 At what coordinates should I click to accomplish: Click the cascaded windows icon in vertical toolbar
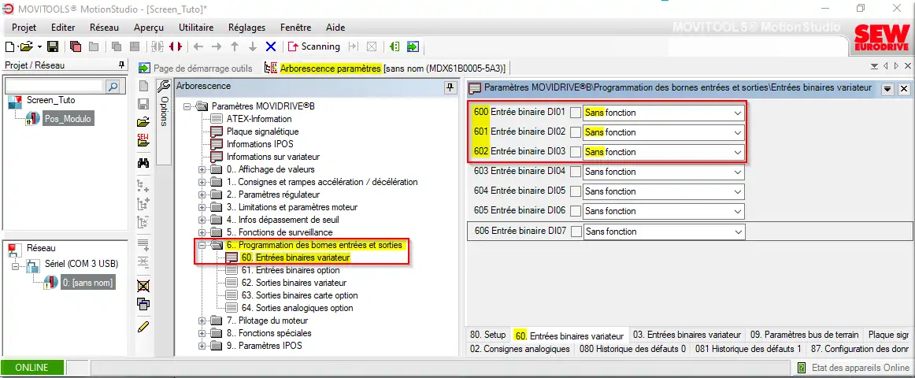(x=143, y=303)
